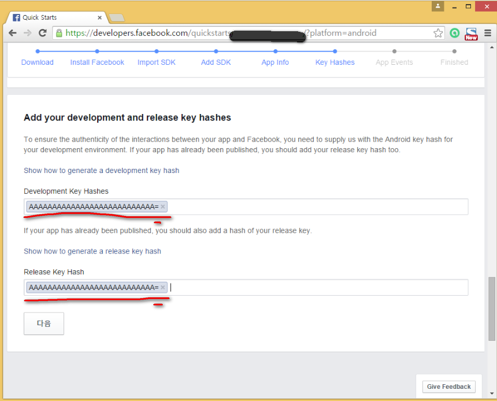Maximize the Chrome window
Image resolution: width=497 pixels, height=401 pixels.
click(x=468, y=6)
